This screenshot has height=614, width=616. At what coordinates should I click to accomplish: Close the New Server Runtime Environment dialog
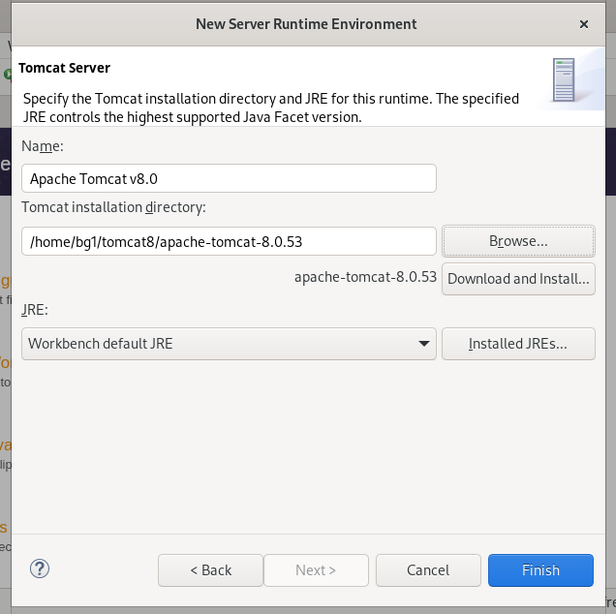(584, 24)
